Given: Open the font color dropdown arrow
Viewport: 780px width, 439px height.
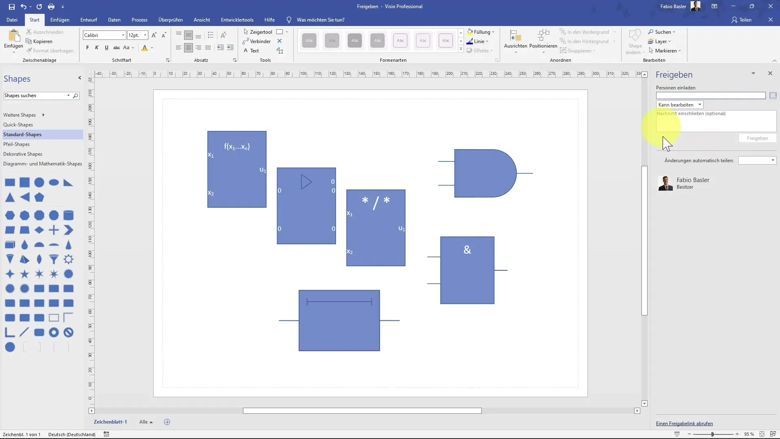Looking at the screenshot, I should [x=152, y=48].
